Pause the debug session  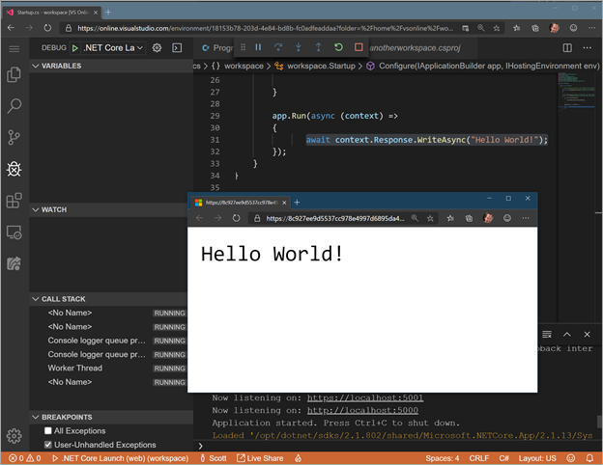(258, 47)
